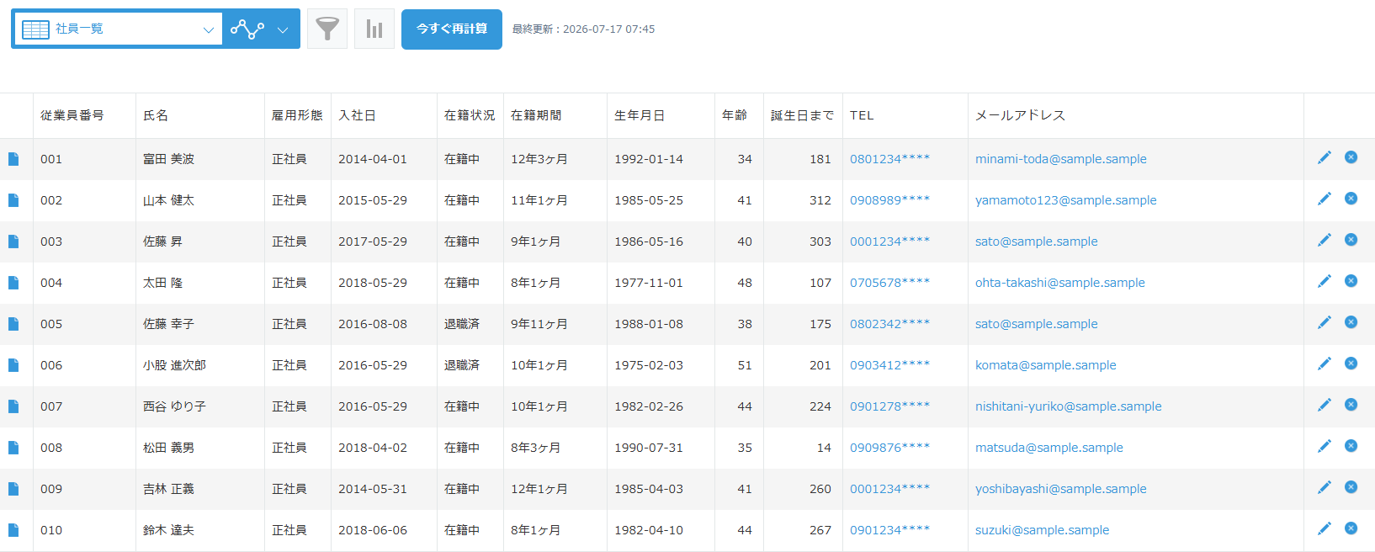Image resolution: width=1375 pixels, height=552 pixels.
Task: Edit the record for 松田 義男
Action: pos(1325,446)
